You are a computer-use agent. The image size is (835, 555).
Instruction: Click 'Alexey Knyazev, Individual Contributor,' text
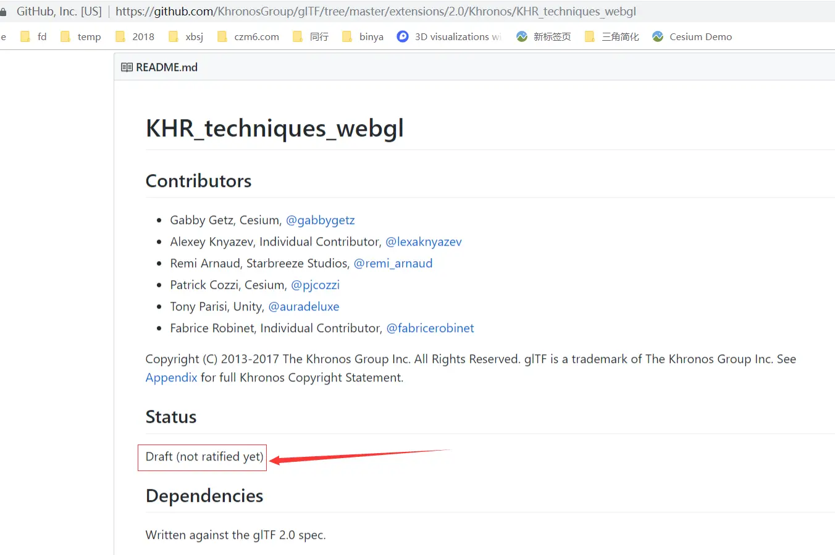[x=276, y=242]
